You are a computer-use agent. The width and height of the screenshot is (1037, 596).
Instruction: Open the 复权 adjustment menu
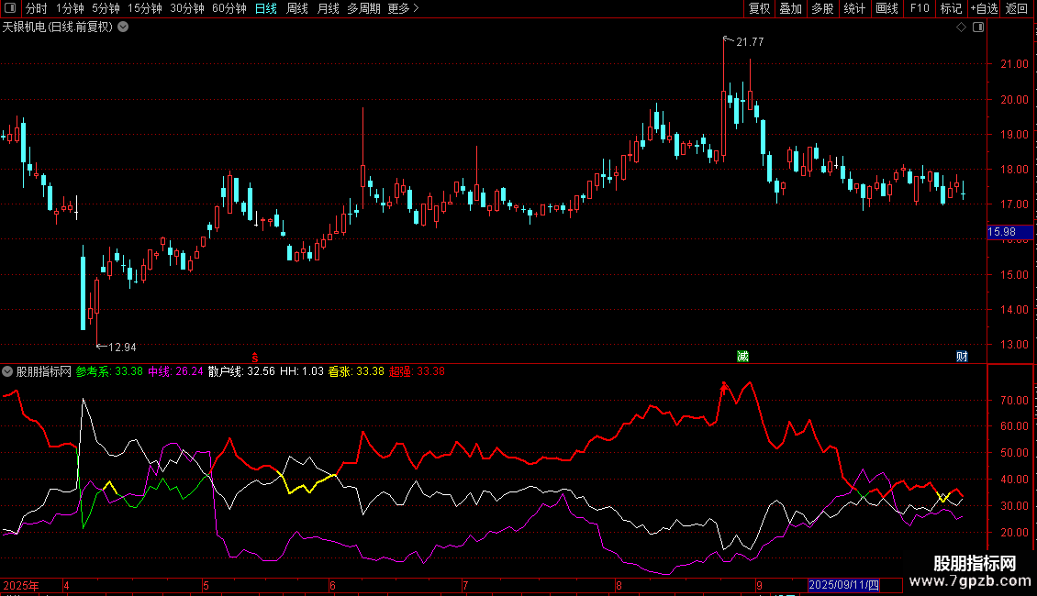point(759,8)
